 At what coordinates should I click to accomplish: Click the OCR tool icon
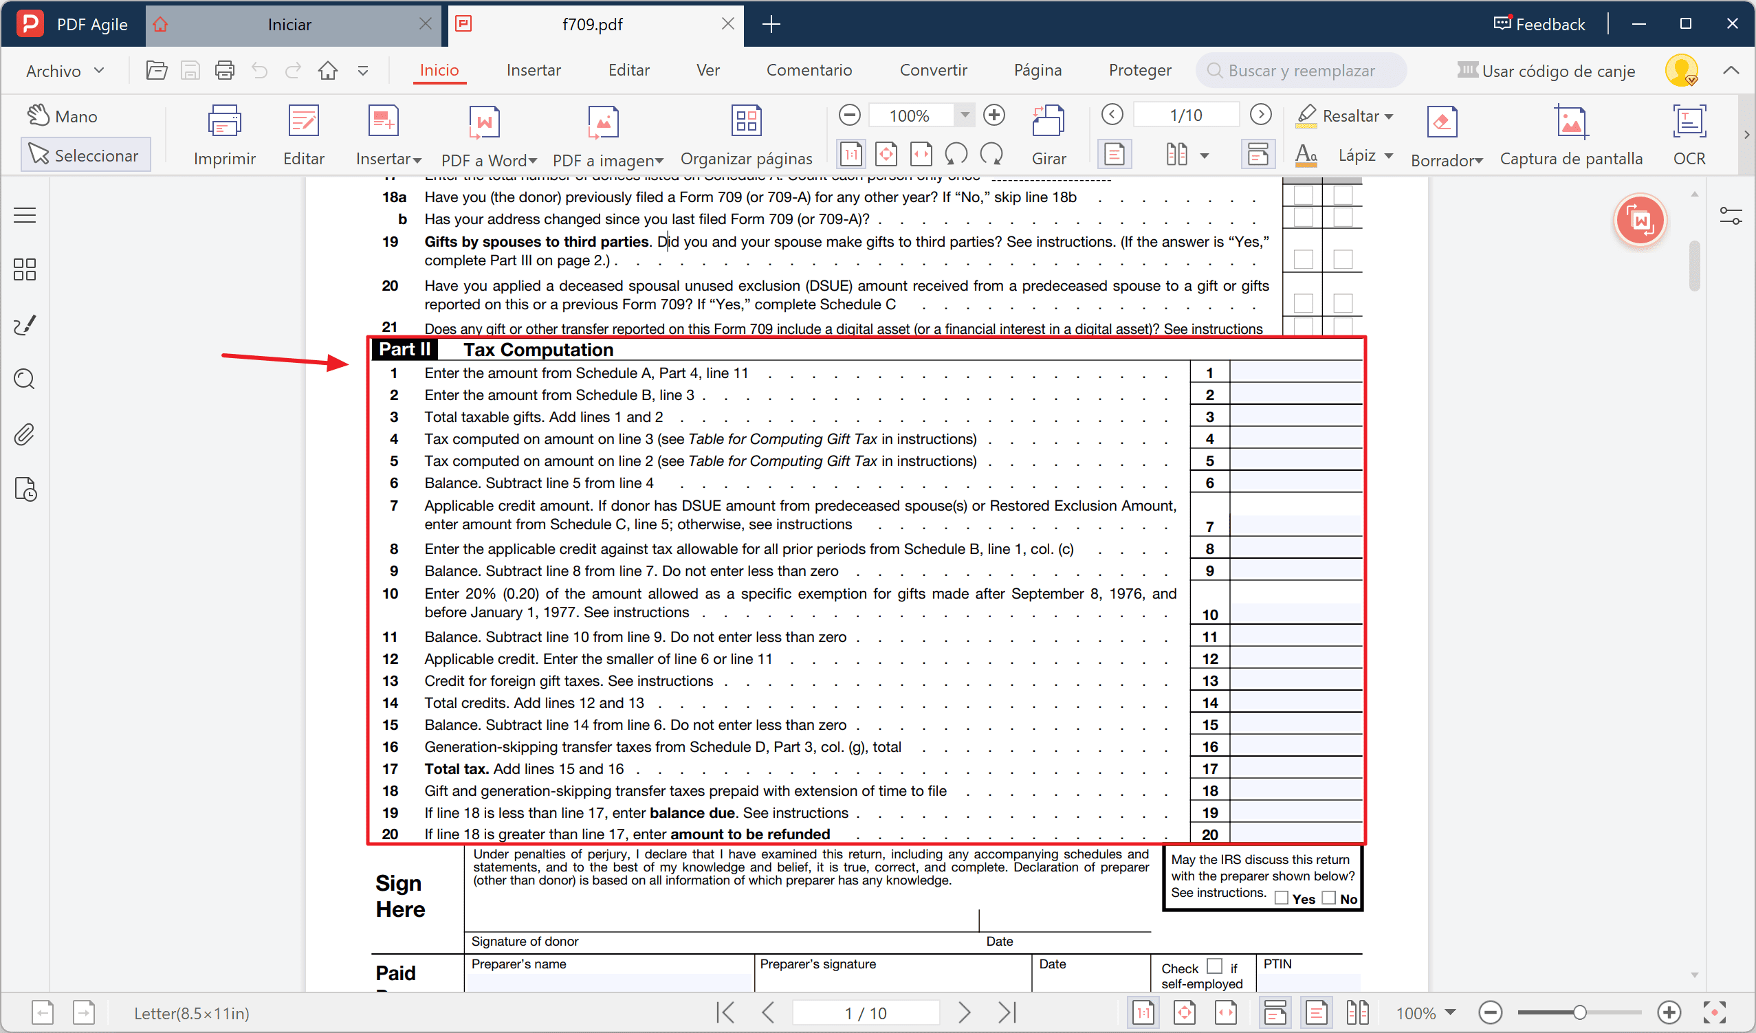pyautogui.click(x=1689, y=122)
